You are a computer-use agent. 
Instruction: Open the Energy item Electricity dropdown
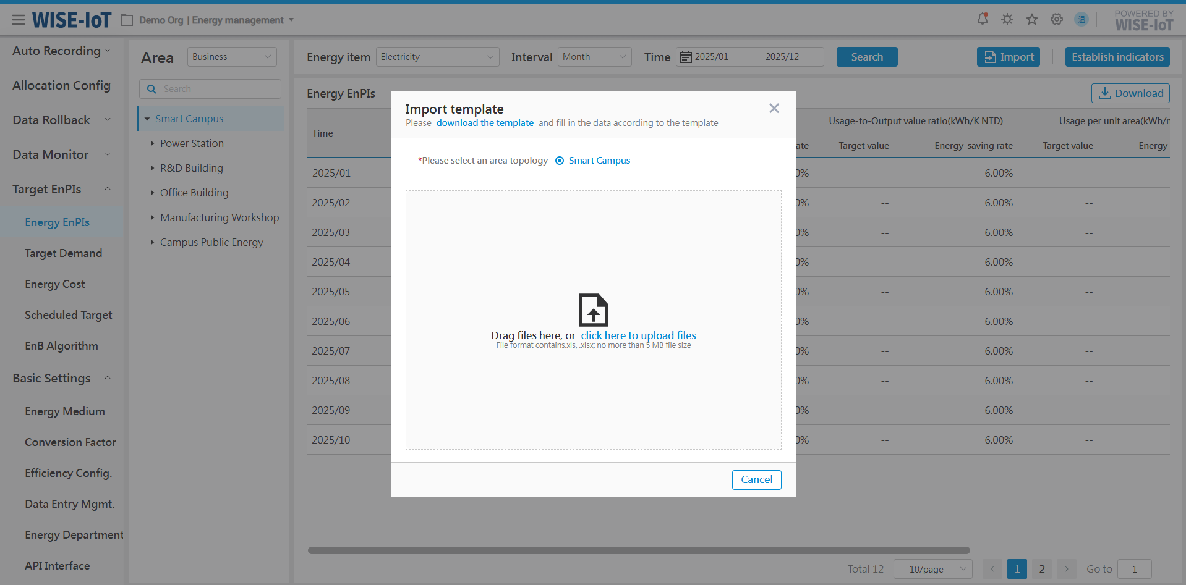click(437, 57)
